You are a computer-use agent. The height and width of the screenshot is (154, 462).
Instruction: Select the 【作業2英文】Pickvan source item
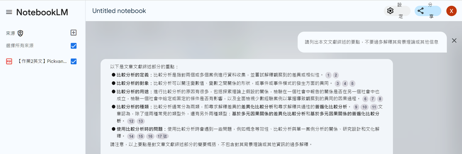[x=42, y=62]
